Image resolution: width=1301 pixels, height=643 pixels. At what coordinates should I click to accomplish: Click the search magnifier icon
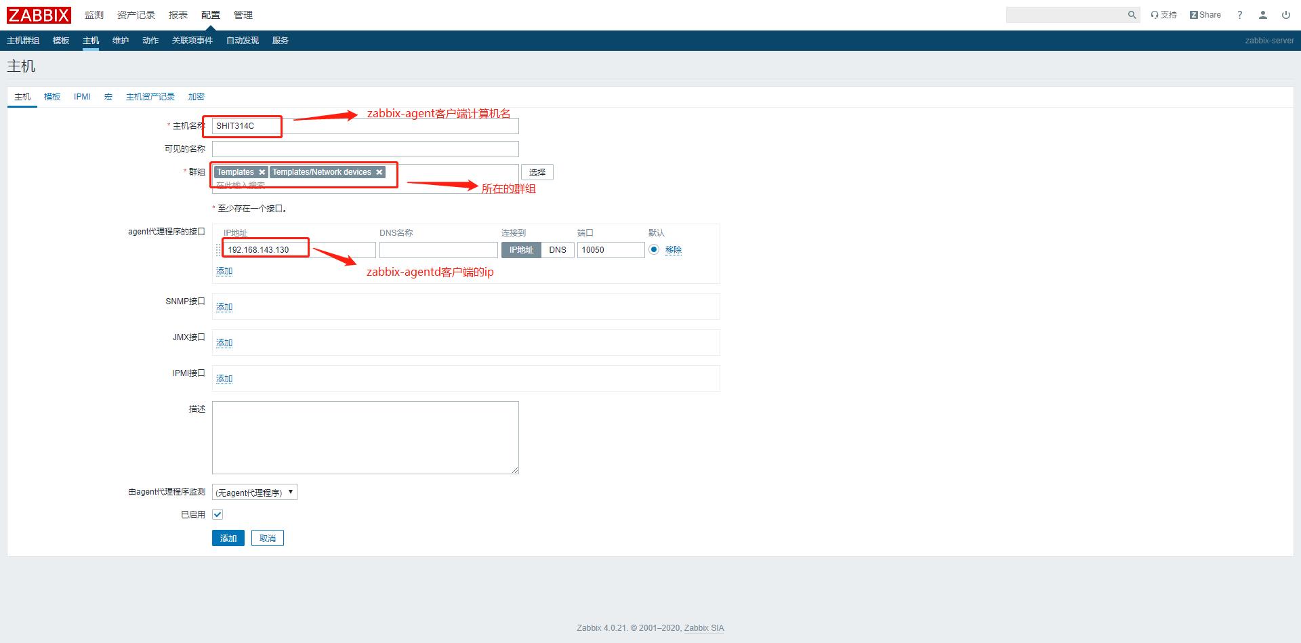coord(1132,15)
